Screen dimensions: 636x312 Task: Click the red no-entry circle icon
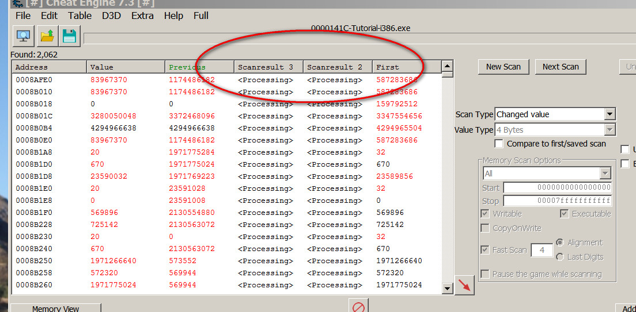point(358,307)
